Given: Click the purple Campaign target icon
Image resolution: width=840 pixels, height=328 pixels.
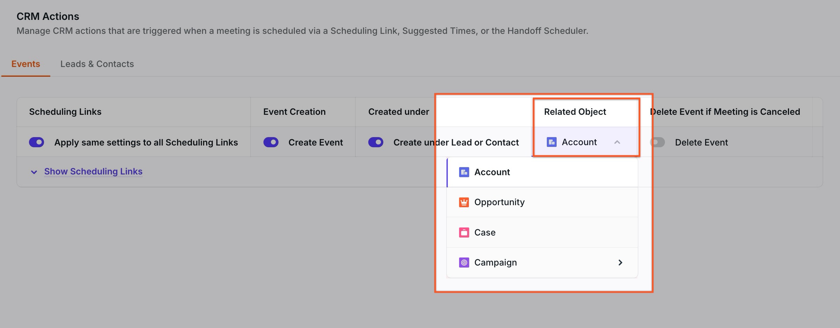Looking at the screenshot, I should pos(464,262).
